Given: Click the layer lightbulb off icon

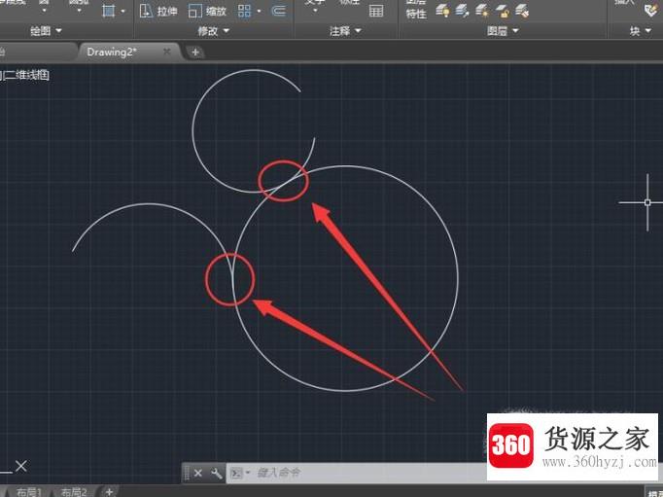Looking at the screenshot, I should coord(442,11).
